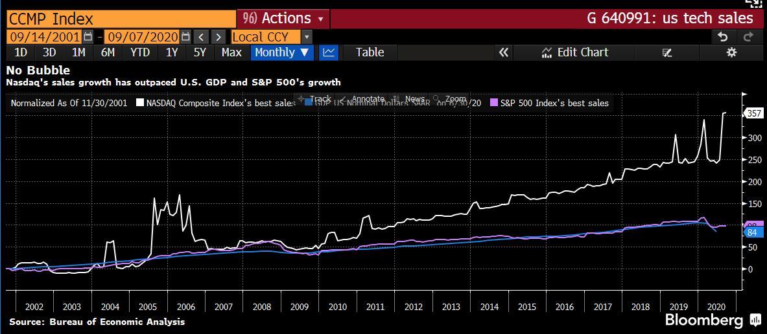Click the 150 y-axis tick label
The height and width of the screenshot is (334, 767).
coord(754,203)
